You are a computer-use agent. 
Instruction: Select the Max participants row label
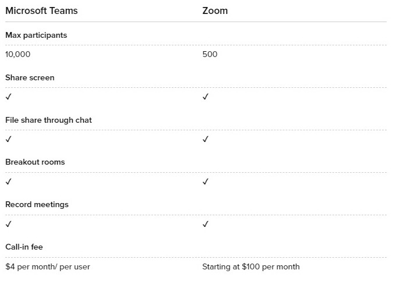pos(36,35)
